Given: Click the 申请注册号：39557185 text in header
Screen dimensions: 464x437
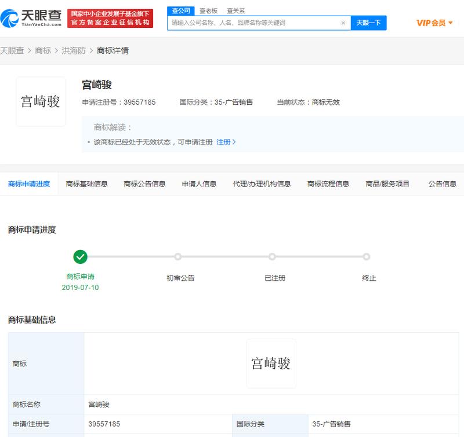Looking at the screenshot, I should 119,102.
